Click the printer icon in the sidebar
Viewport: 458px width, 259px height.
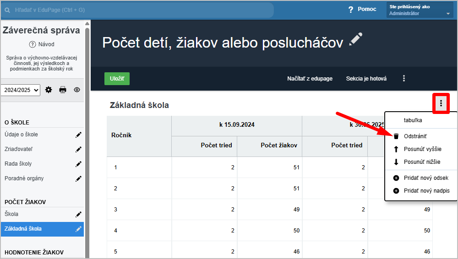63,90
